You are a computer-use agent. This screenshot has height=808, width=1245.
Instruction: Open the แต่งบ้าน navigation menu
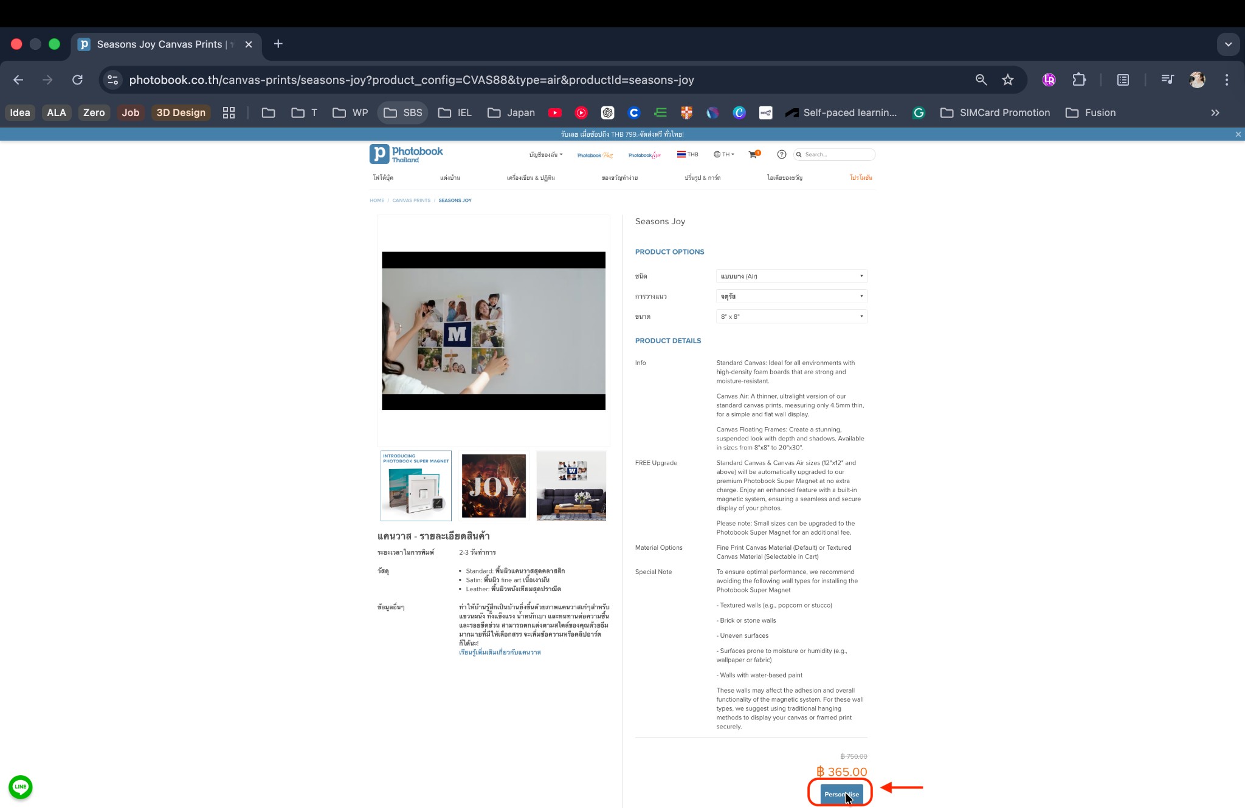(x=450, y=178)
